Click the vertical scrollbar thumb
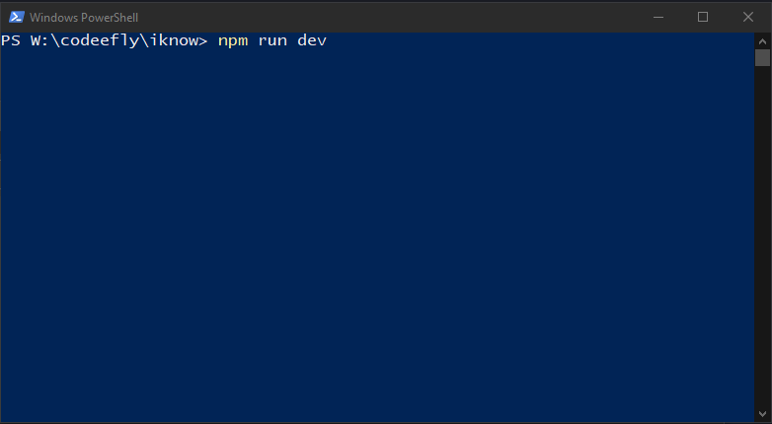The width and height of the screenshot is (772, 424). pyautogui.click(x=762, y=57)
